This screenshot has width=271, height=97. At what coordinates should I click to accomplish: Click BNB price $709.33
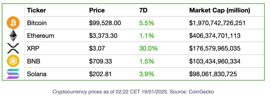coord(101,61)
